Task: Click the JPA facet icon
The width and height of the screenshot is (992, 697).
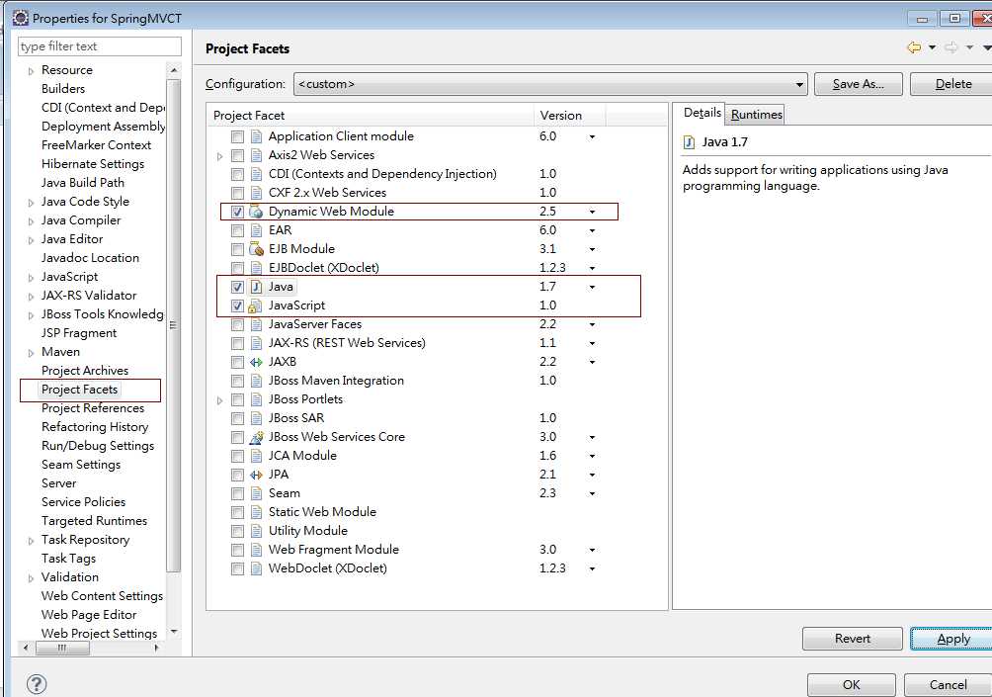Action: click(x=256, y=475)
